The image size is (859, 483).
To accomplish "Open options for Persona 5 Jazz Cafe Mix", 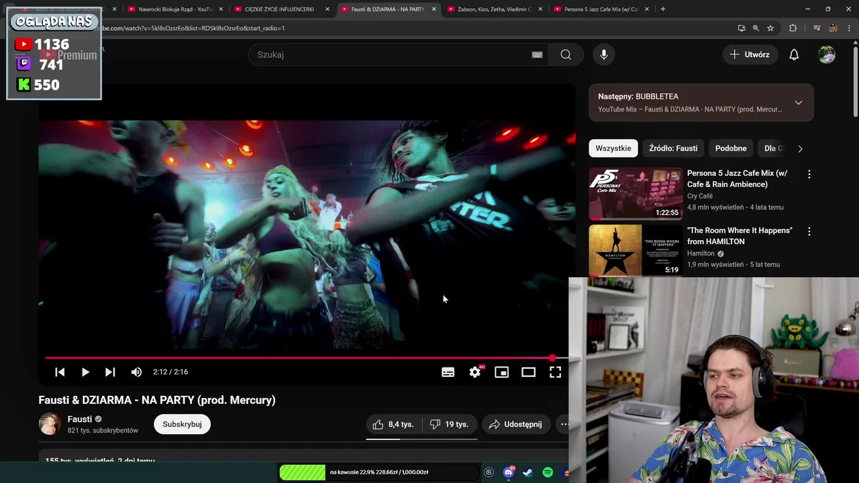I will click(809, 174).
